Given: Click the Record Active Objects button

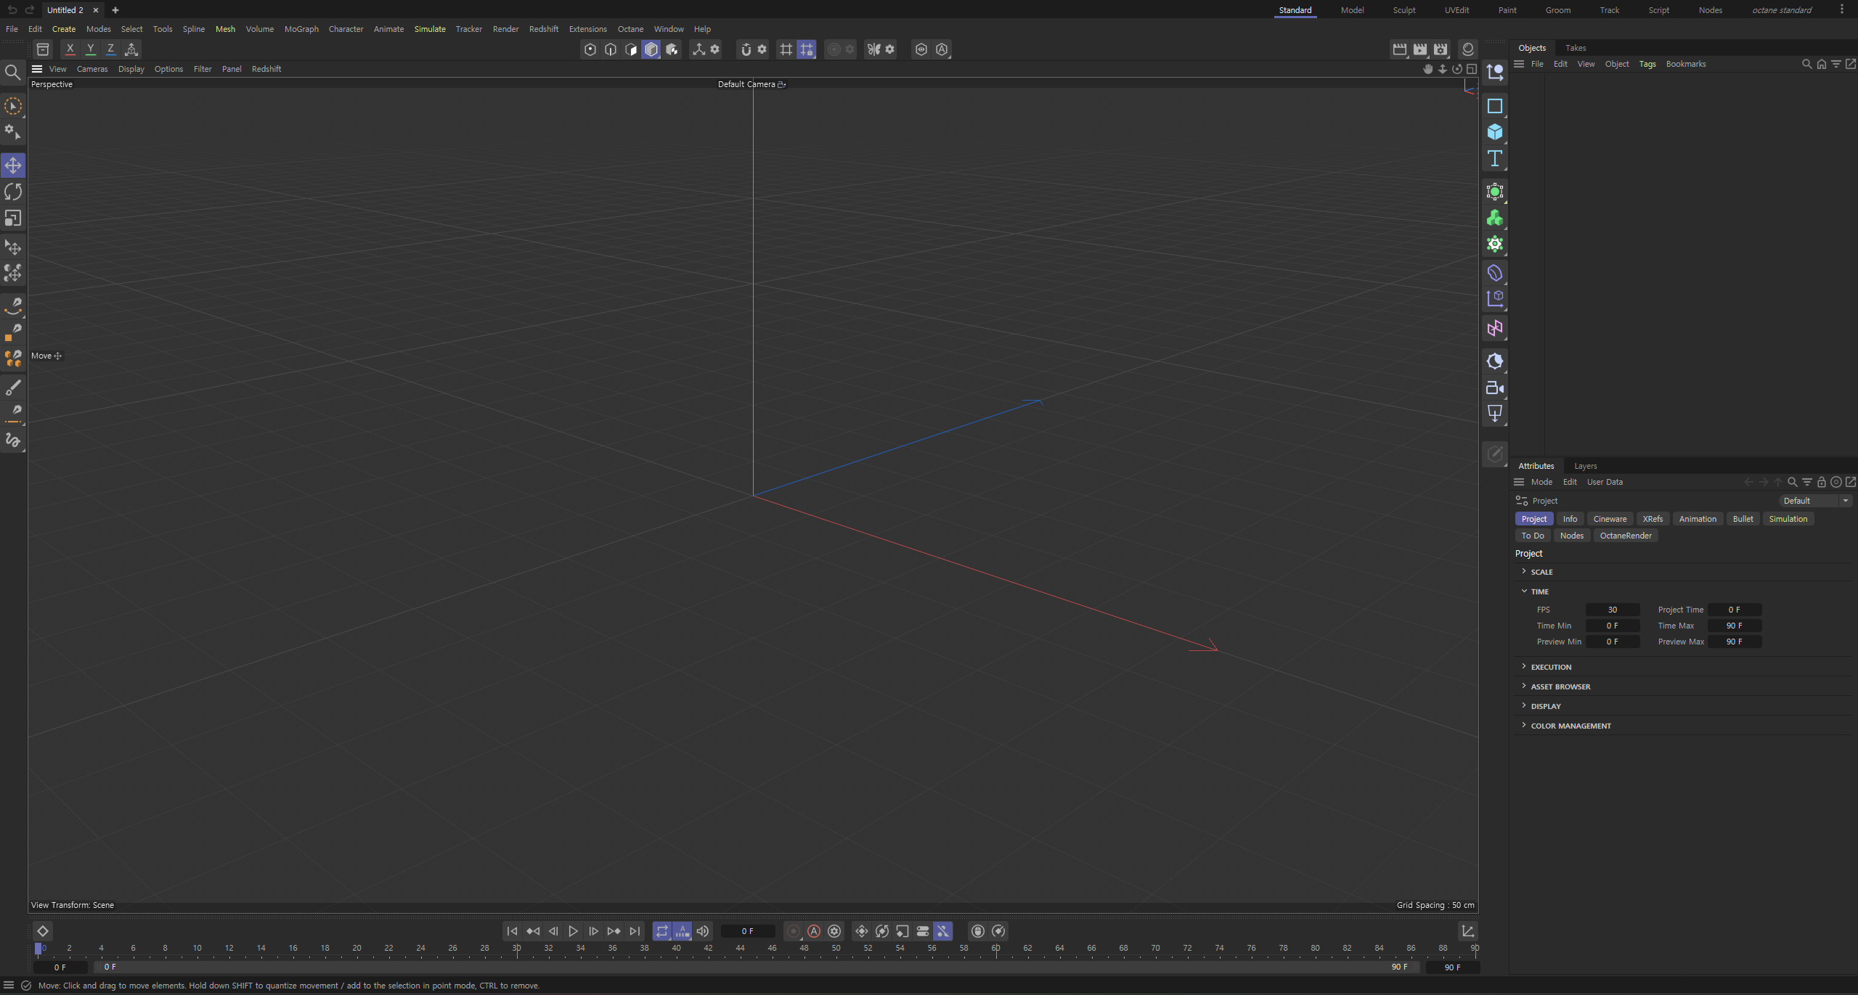Looking at the screenshot, I should point(794,931).
